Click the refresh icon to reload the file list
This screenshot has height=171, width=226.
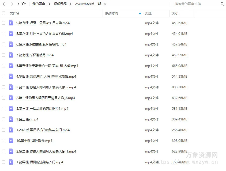(x=24, y=4)
